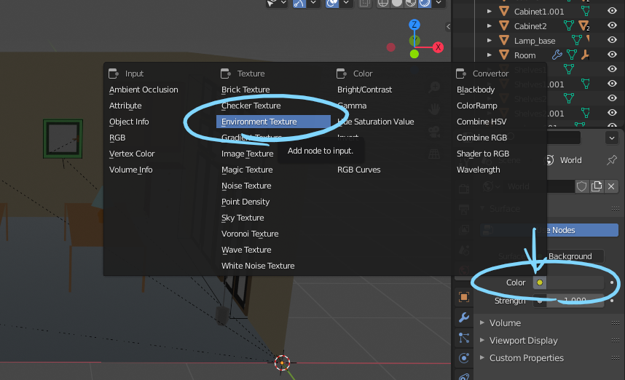
Task: Click the World globe icon in properties header
Action: [x=549, y=160]
